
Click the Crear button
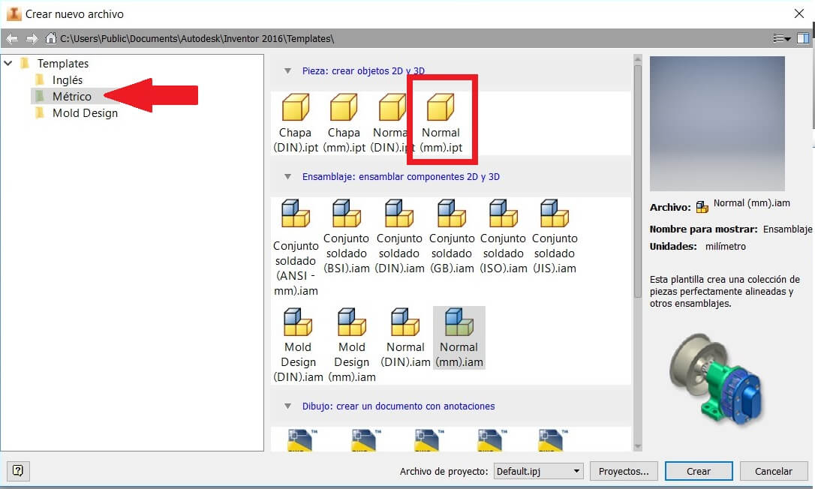click(699, 471)
